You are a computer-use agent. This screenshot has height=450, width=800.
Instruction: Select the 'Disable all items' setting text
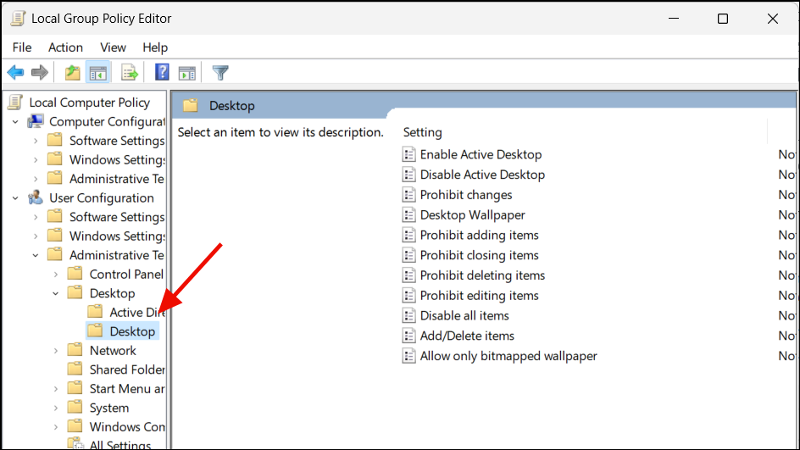click(x=464, y=316)
